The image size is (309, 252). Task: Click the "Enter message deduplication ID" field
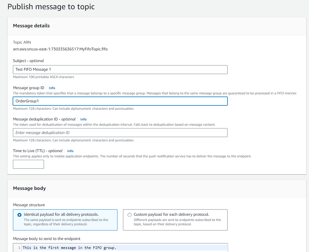pos(120,132)
